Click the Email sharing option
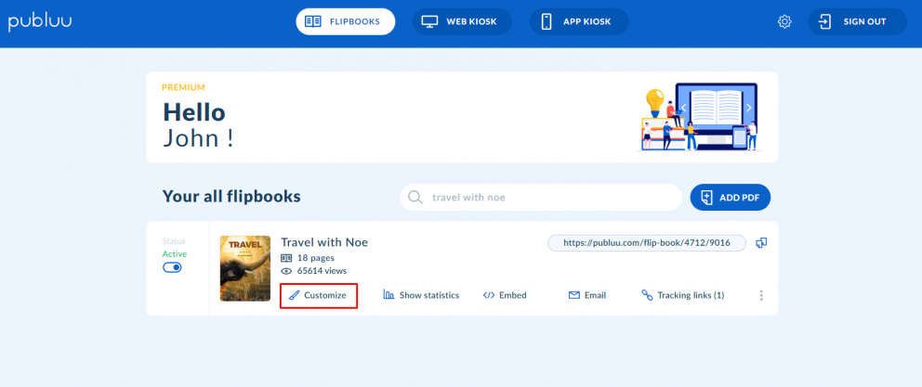 click(x=587, y=295)
